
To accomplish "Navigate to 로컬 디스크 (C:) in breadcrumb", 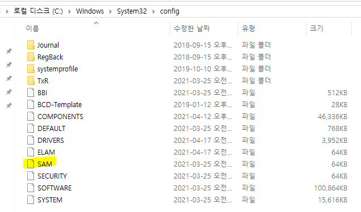I will tap(38, 11).
